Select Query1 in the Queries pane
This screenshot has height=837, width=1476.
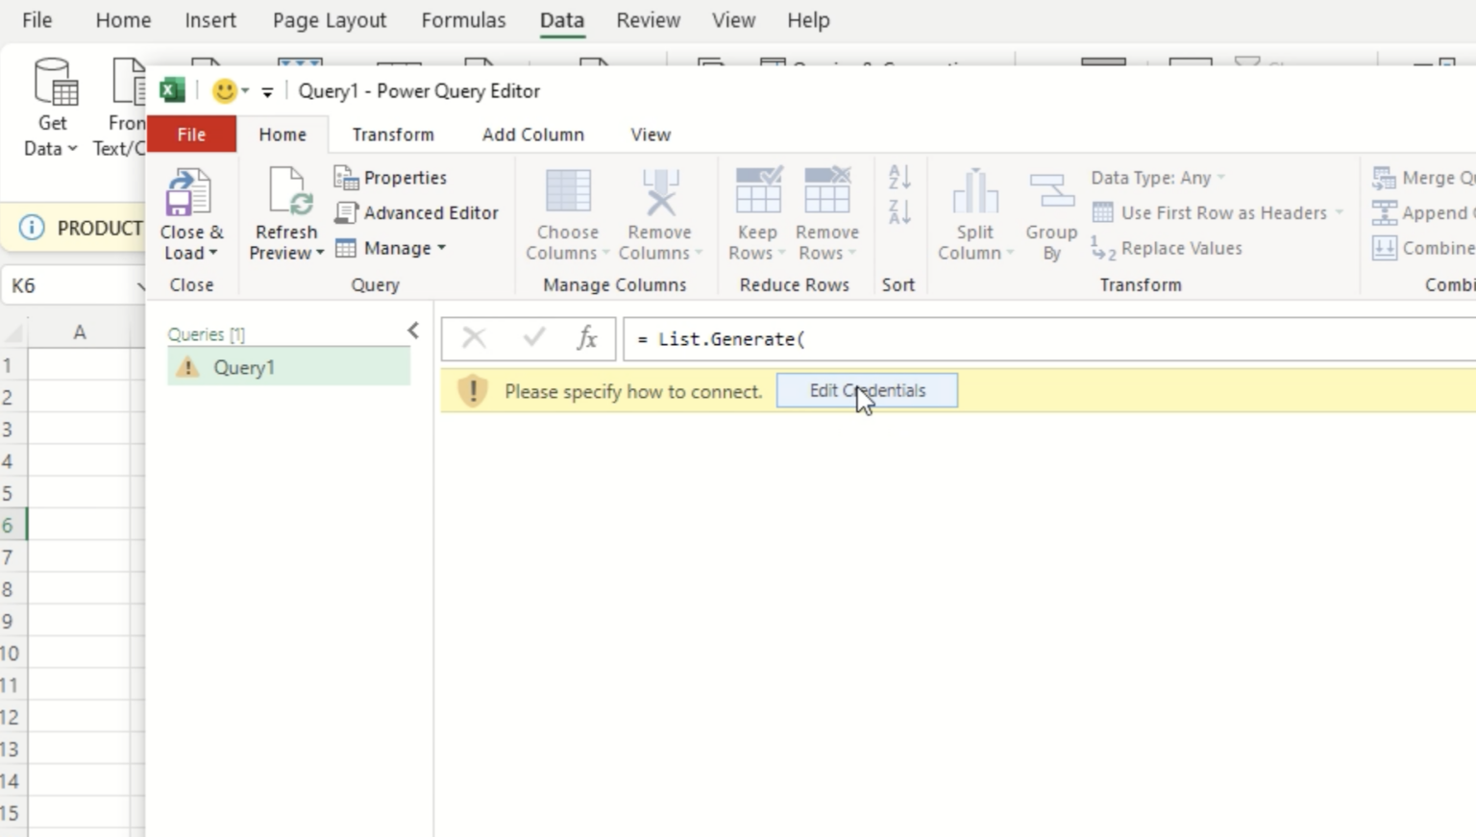pyautogui.click(x=245, y=367)
